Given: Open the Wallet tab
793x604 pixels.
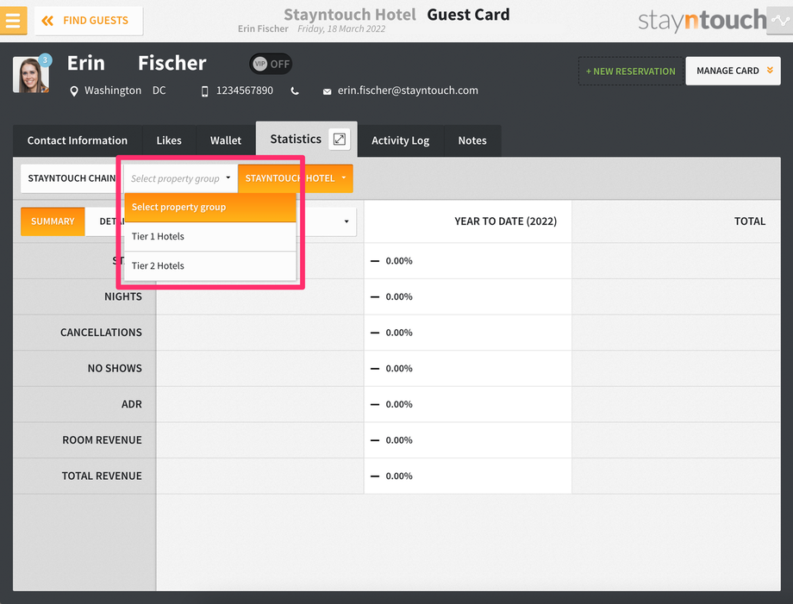Looking at the screenshot, I should [226, 140].
